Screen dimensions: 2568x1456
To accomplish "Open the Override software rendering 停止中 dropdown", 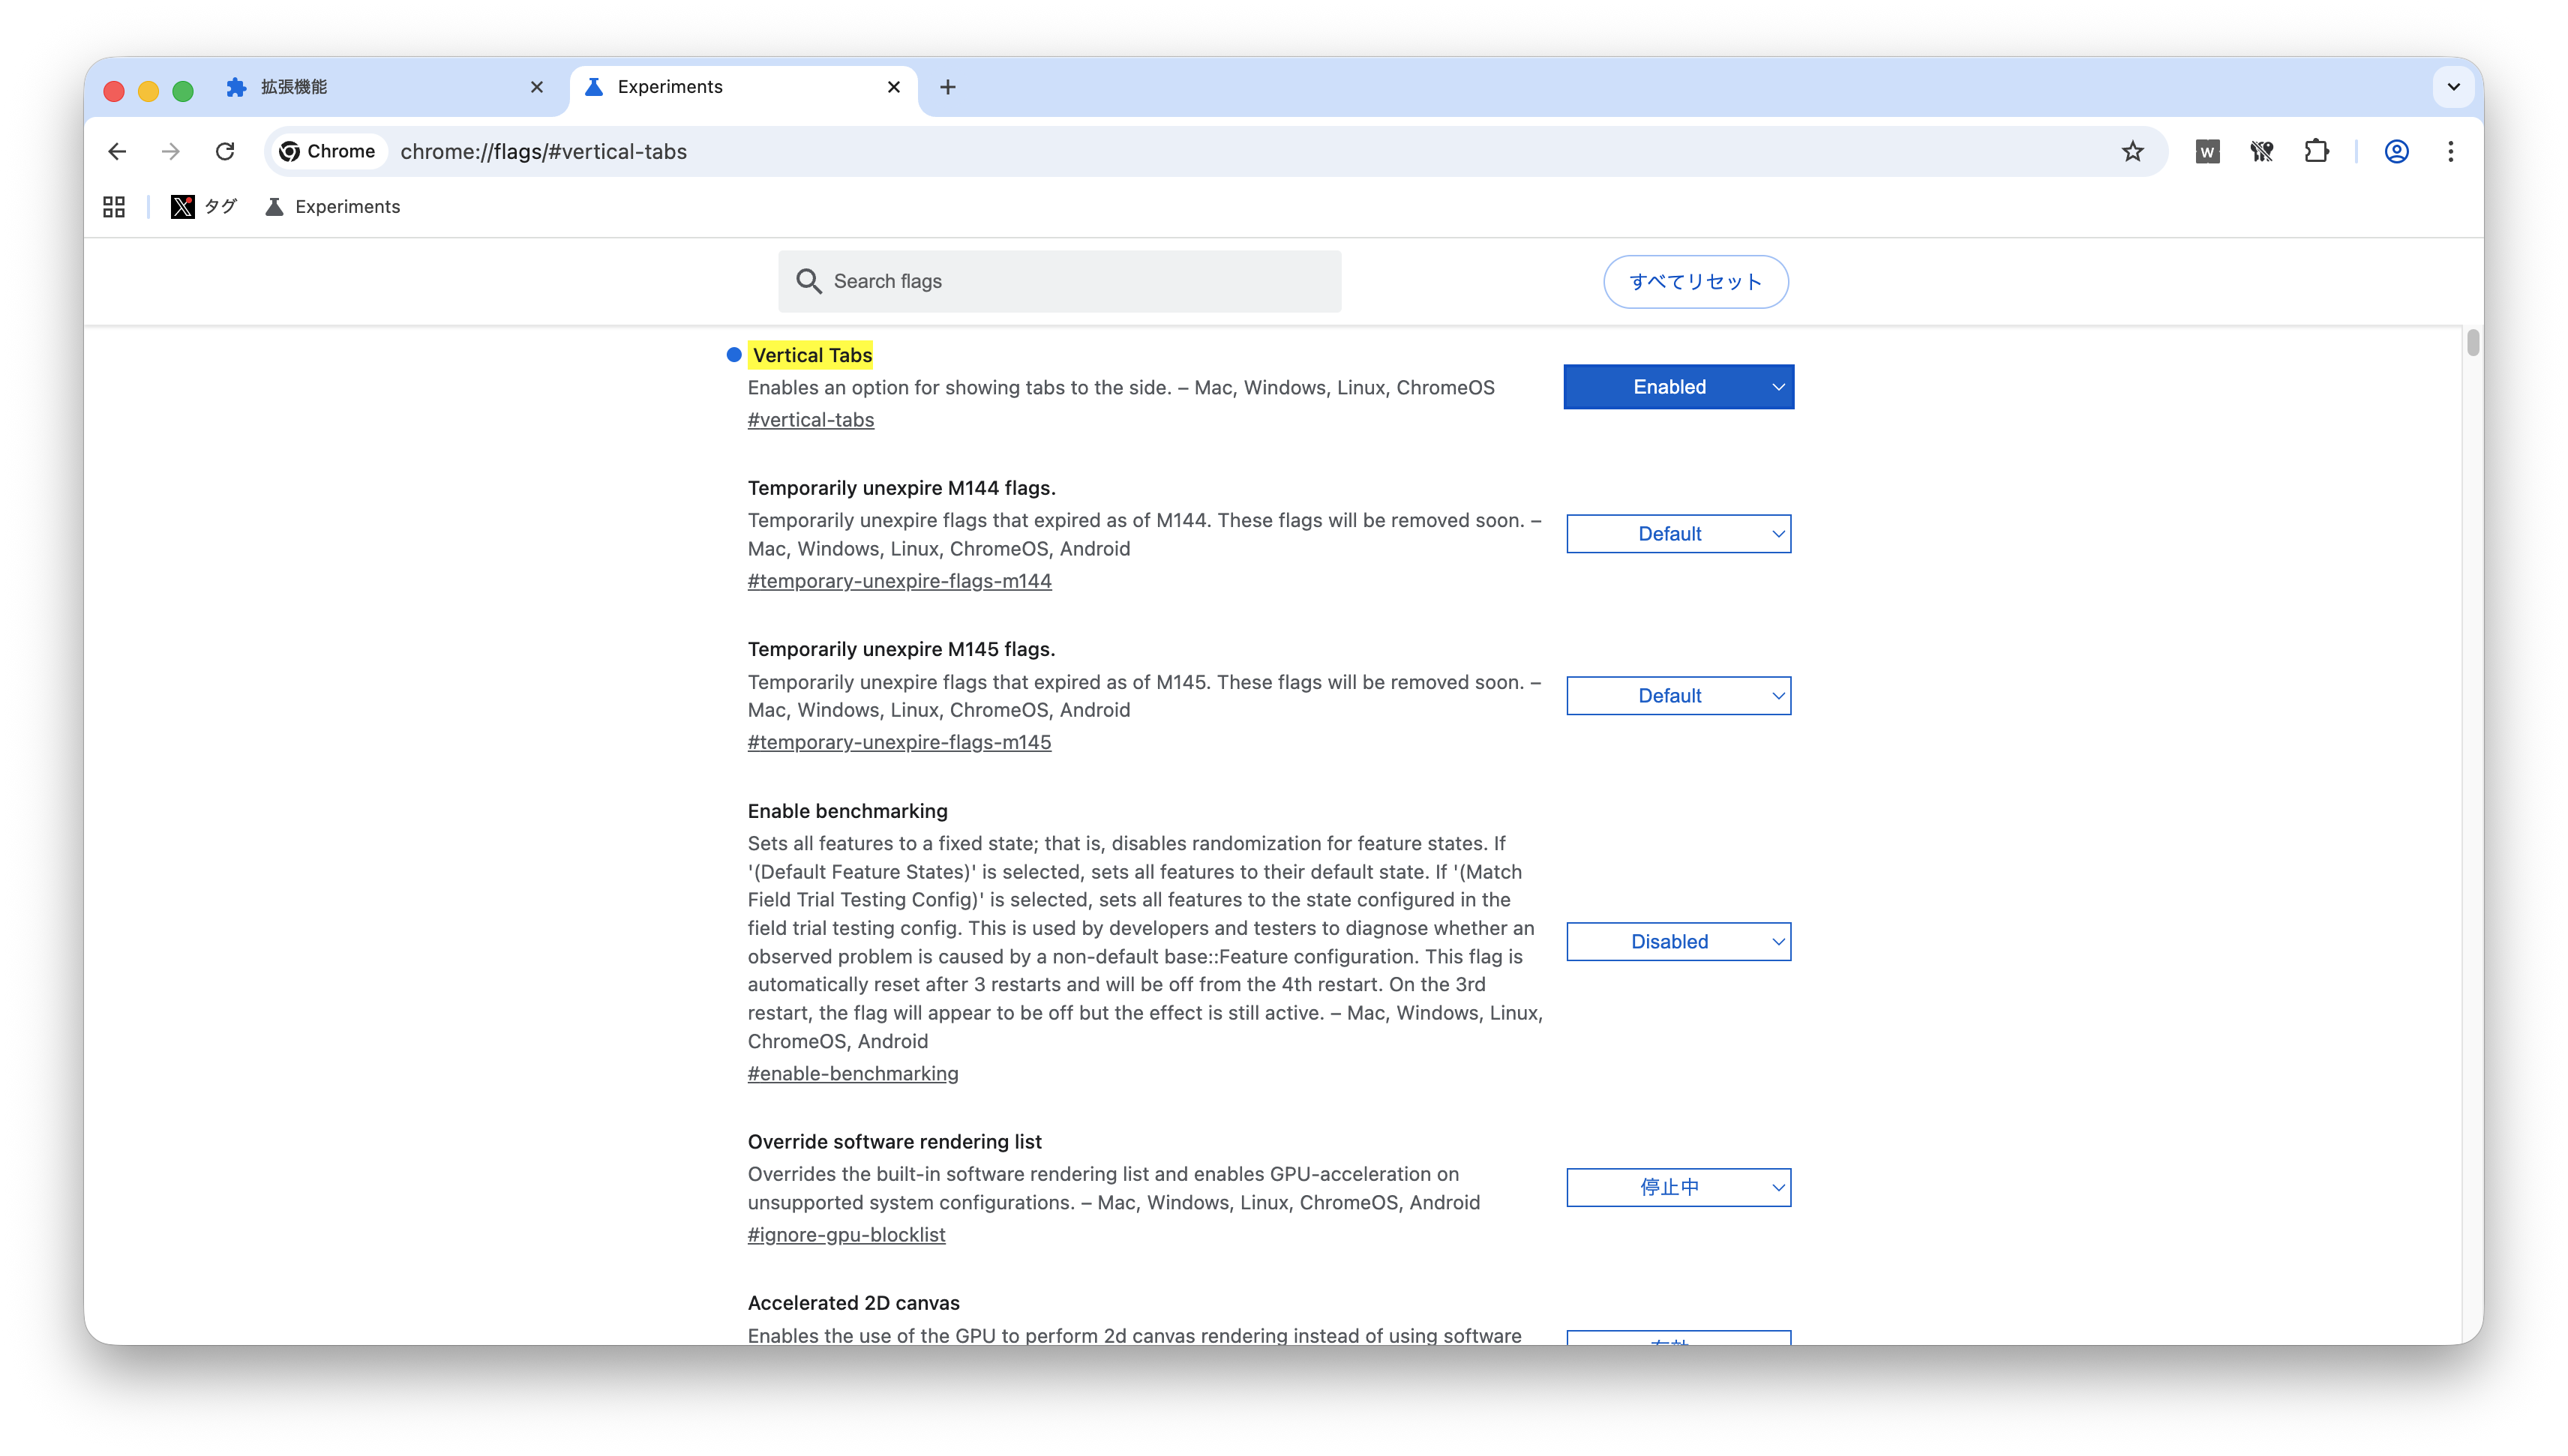I will [x=1678, y=1188].
